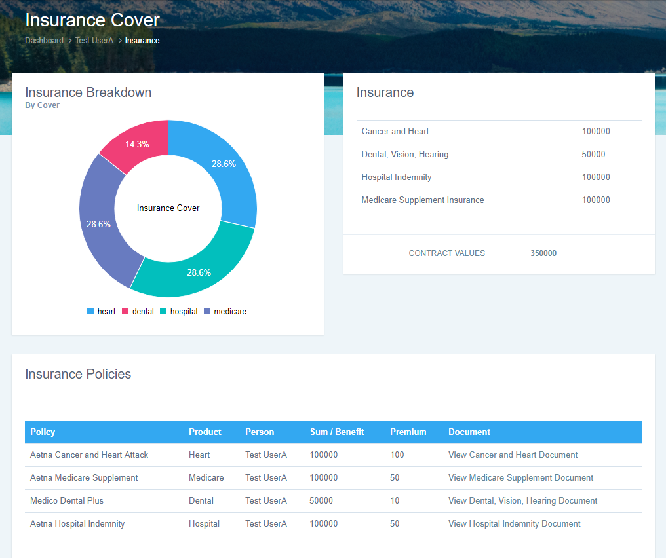Click Dental, Vision, Hearing in Insurance card
Viewport: 666px width, 558px height.
pyautogui.click(x=405, y=155)
